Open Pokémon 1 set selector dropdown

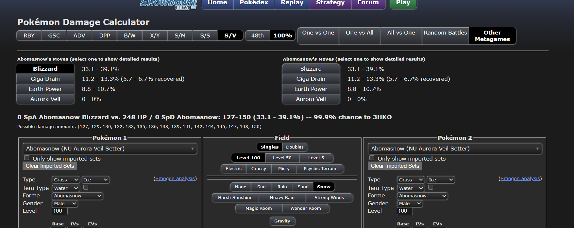tap(110, 149)
